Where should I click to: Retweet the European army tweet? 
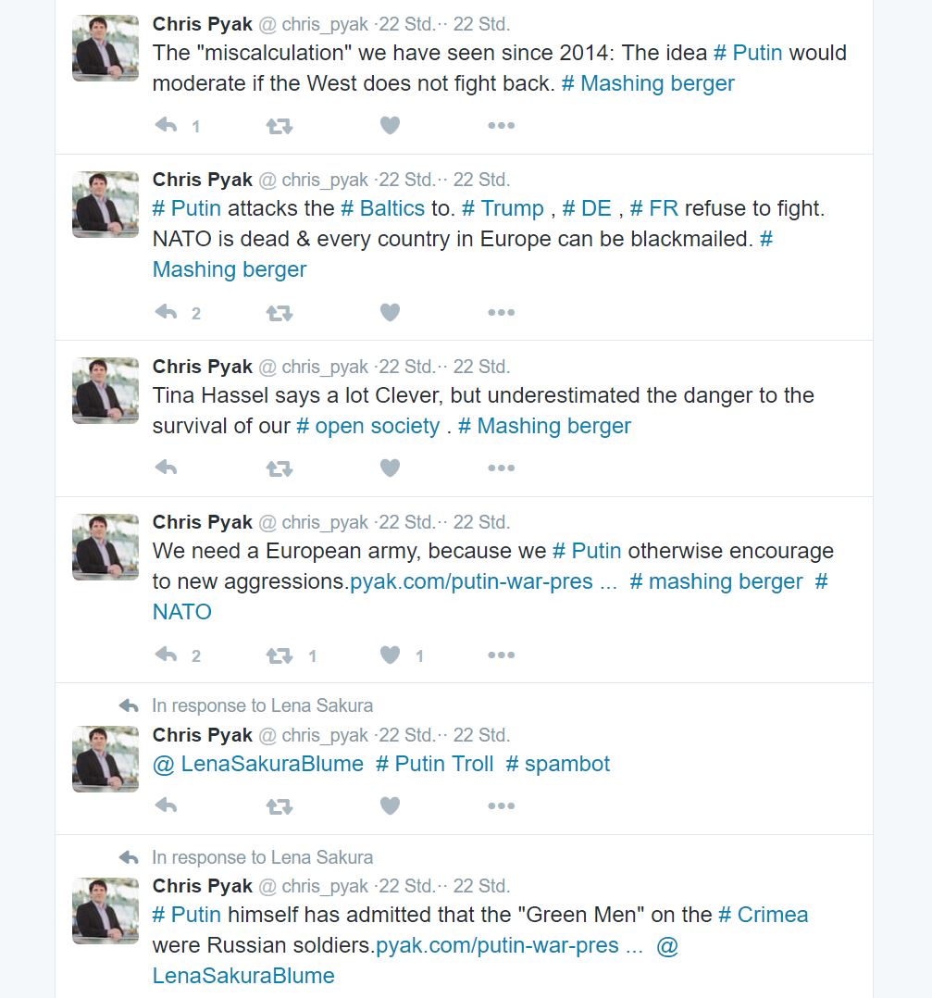[x=280, y=655]
